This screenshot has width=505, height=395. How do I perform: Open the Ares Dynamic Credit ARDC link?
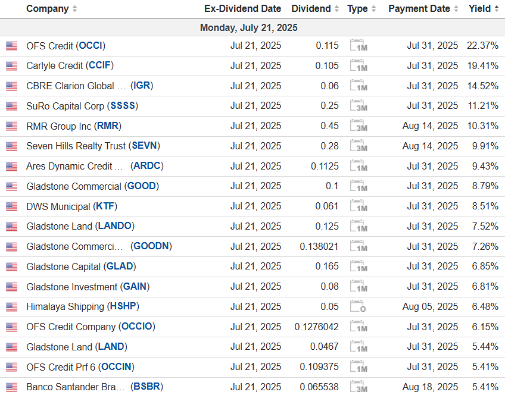148,166
